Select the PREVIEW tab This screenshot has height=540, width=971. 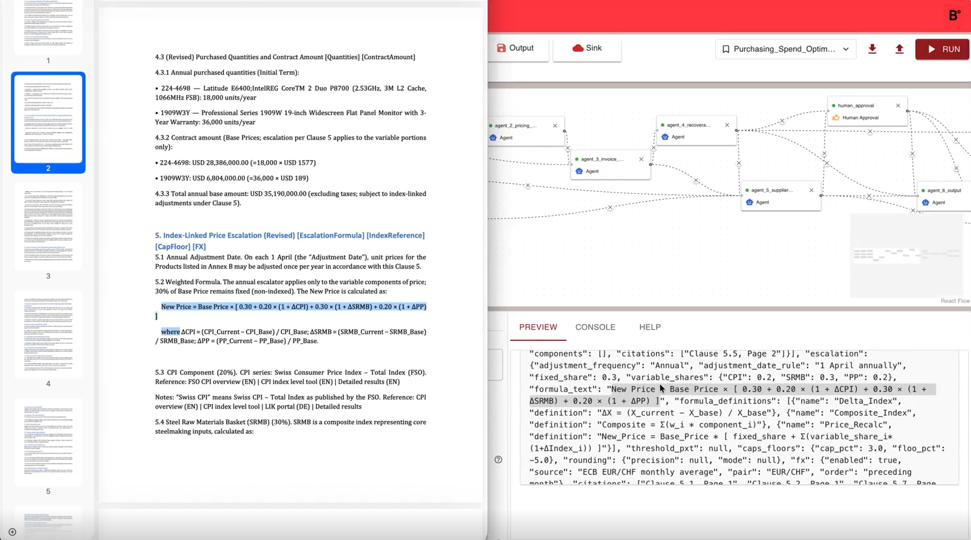tap(538, 327)
